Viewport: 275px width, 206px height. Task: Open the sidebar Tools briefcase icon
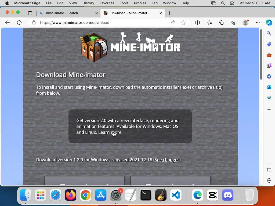tap(269, 55)
